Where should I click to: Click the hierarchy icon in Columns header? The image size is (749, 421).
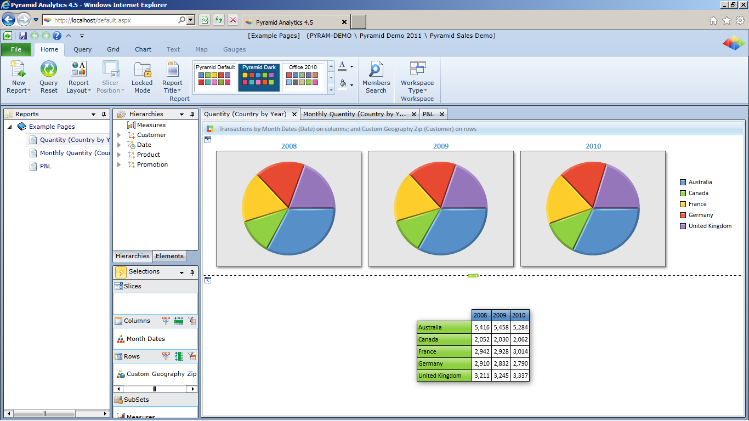click(x=166, y=321)
